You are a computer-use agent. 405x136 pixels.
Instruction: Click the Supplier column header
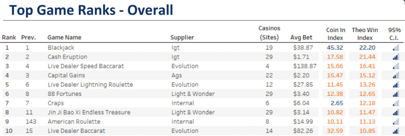point(182,37)
